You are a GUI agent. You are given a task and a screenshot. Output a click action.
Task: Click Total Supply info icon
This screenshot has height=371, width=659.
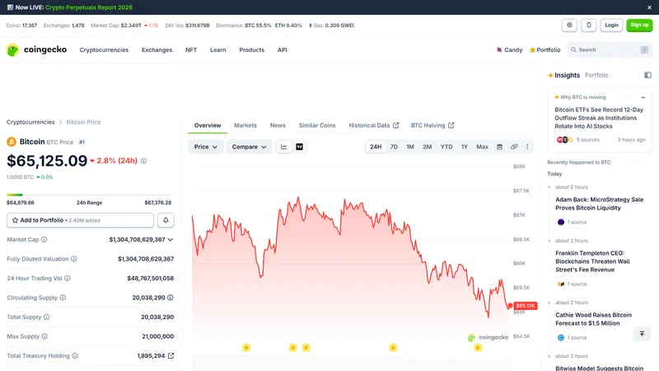[47, 317]
